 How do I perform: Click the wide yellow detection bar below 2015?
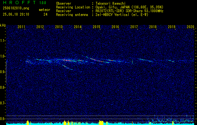coord(101,122)
